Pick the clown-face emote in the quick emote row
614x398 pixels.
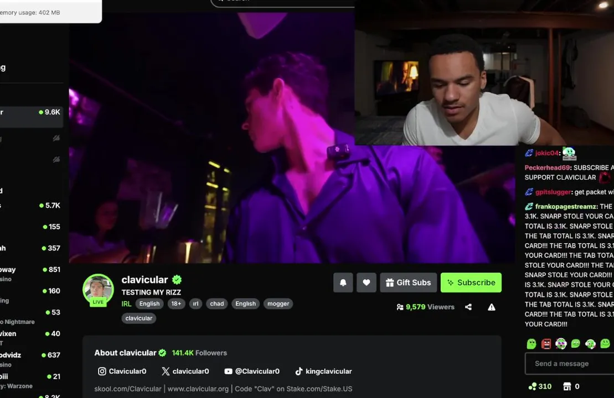pyautogui.click(x=561, y=344)
